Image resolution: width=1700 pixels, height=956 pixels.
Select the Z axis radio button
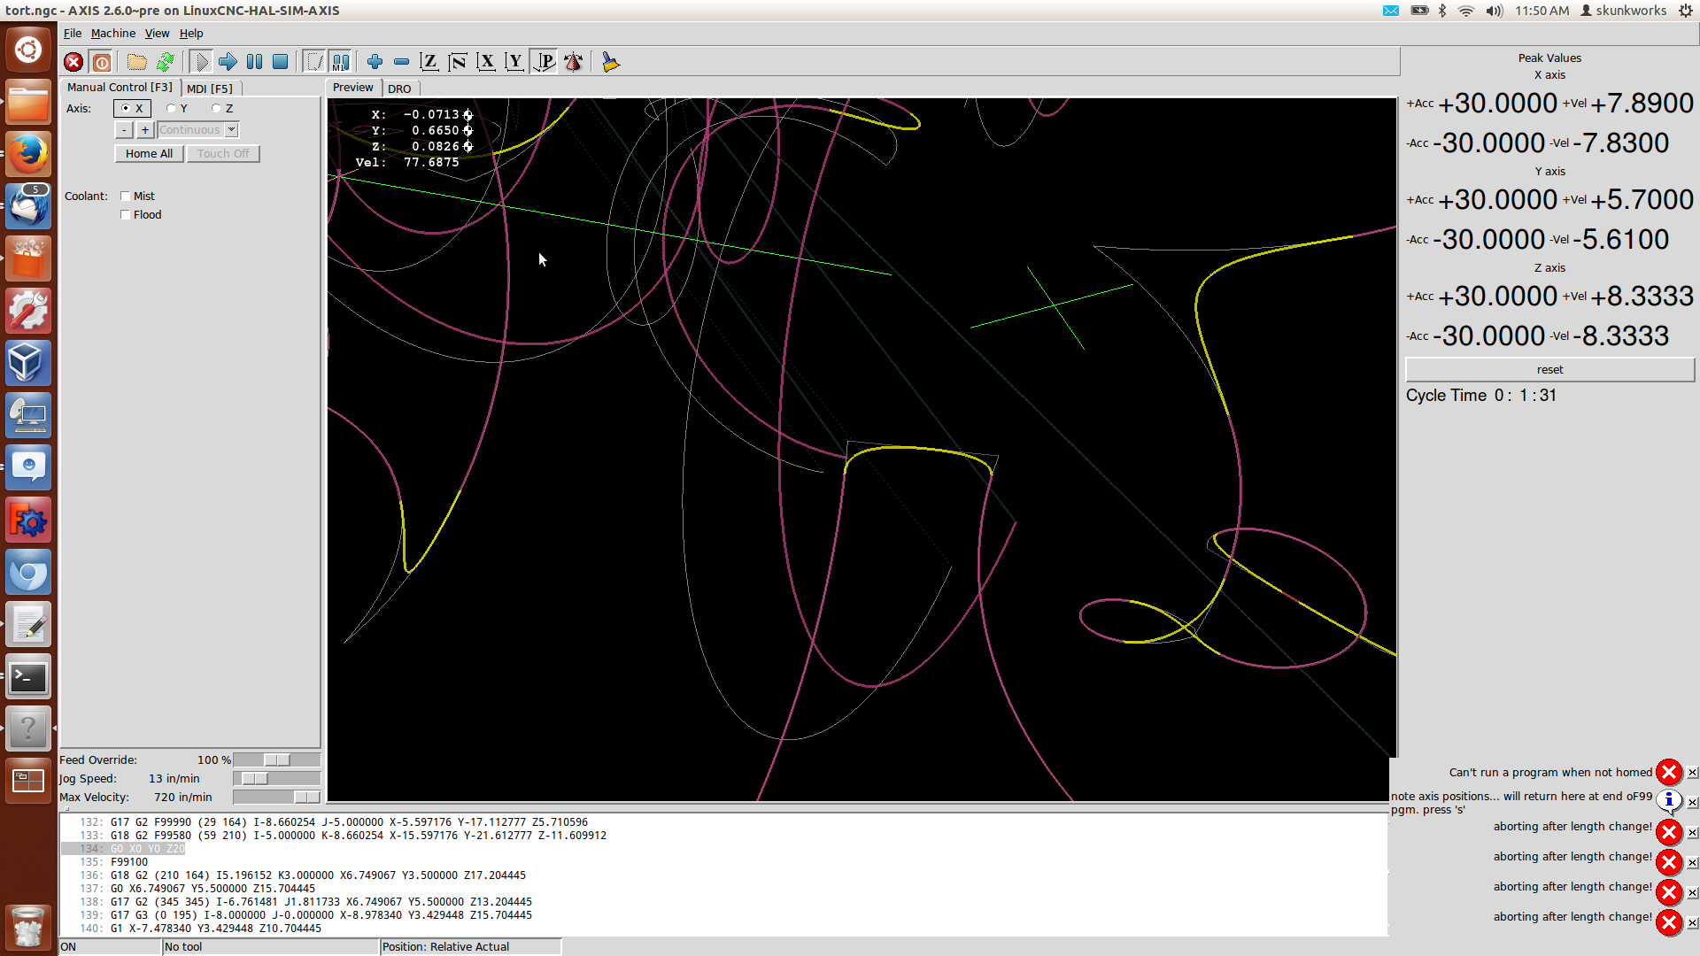tap(222, 108)
